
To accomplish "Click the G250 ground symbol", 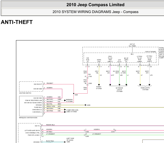I will (86, 105).
